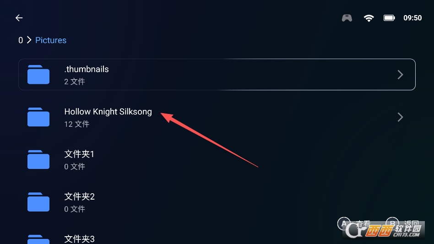
Task: Click the 文件夹2 folder icon
Action: [x=38, y=202]
